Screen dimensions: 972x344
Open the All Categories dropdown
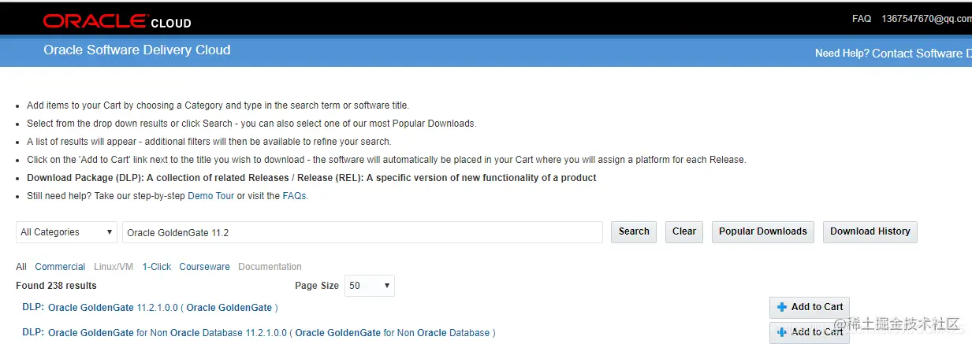(67, 232)
